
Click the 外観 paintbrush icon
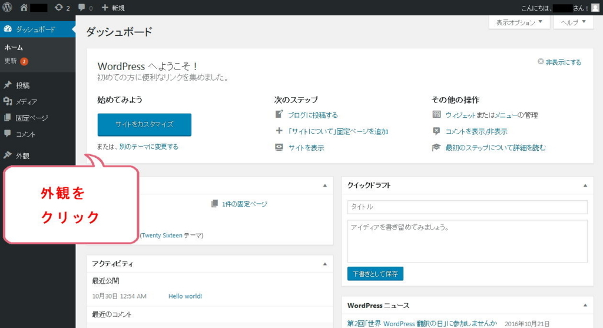[x=7, y=155]
